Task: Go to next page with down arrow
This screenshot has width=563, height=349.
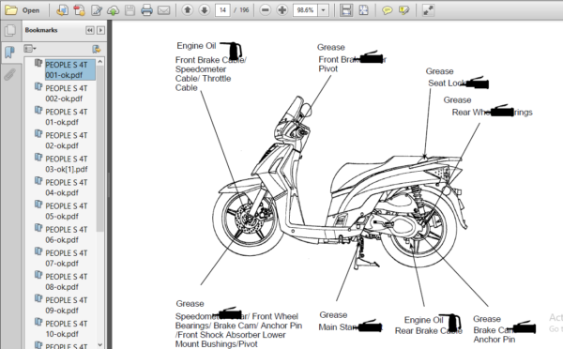Action: (205, 10)
